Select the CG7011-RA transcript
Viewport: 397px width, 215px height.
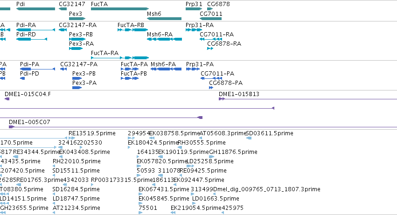211,39
